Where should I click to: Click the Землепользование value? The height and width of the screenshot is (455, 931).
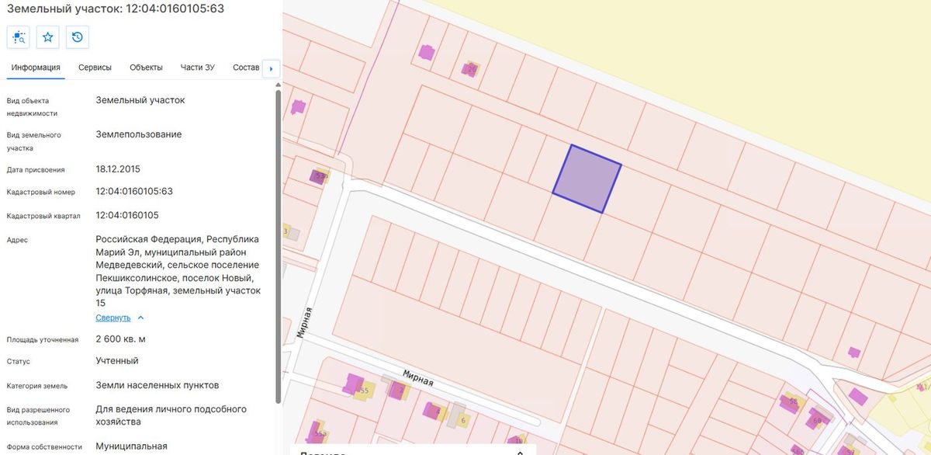(139, 134)
